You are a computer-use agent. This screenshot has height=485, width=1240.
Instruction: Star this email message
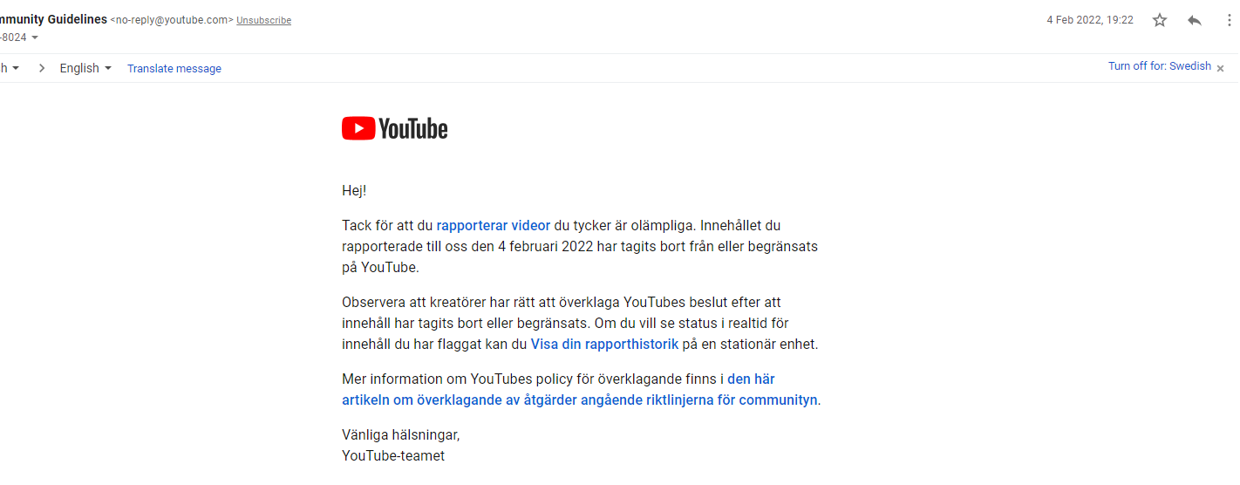pyautogui.click(x=1160, y=20)
